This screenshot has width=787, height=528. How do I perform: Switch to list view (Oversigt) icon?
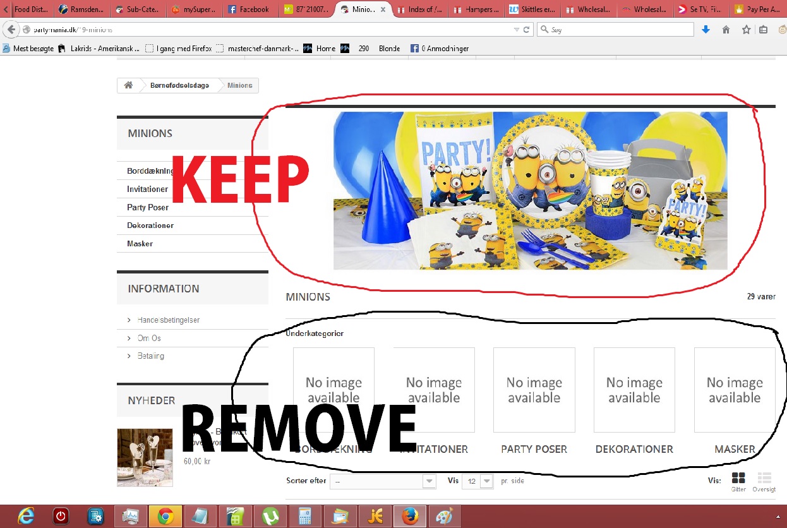(764, 478)
